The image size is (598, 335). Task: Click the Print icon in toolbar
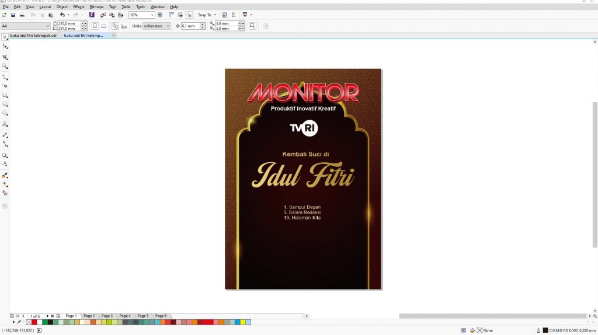[22, 15]
